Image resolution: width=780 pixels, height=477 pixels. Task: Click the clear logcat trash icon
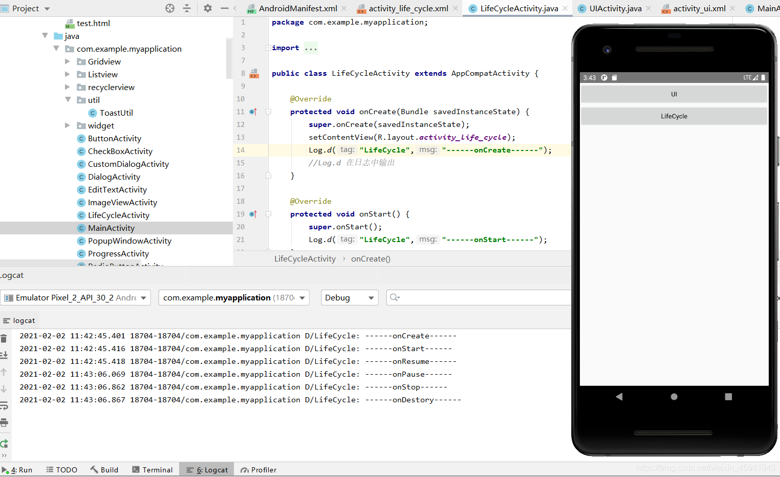tap(4, 338)
